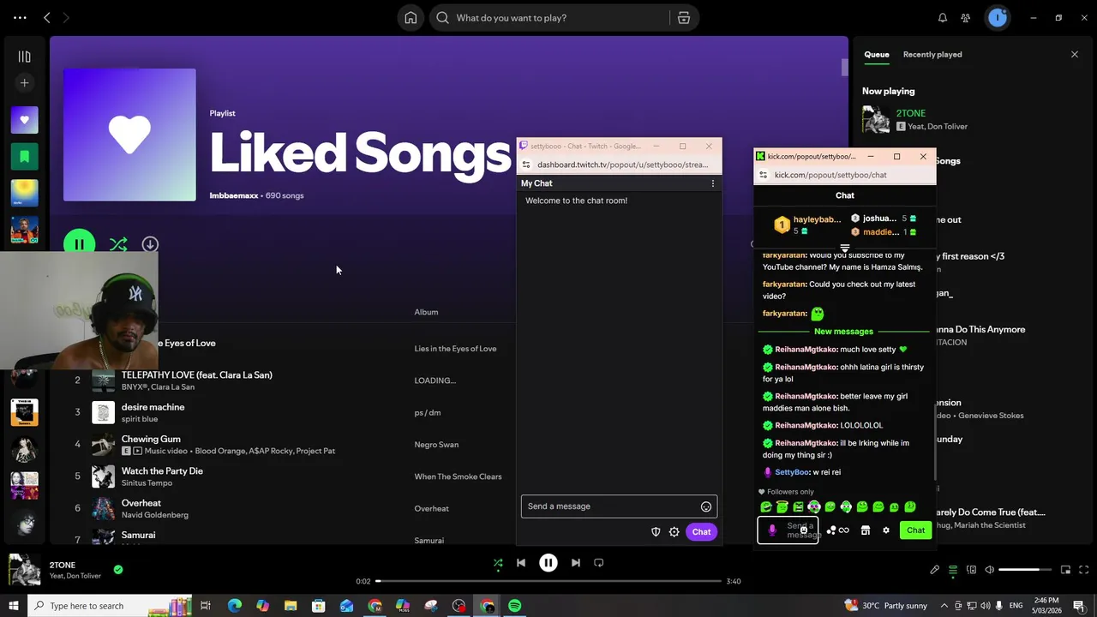Click Twitch chat shield mod icon
The image size is (1097, 617).
(656, 532)
